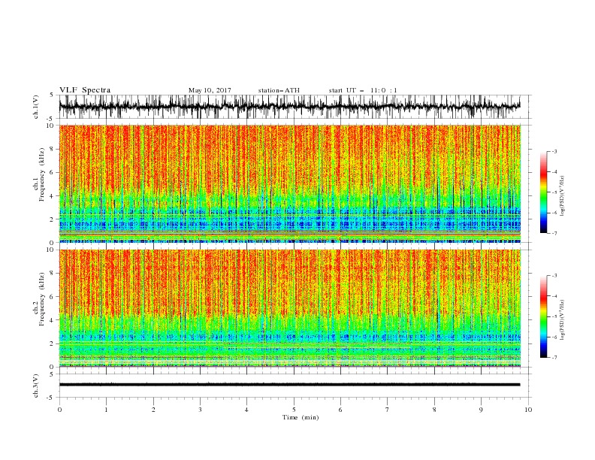Click the time-axis tick label "9"
This screenshot has width=595, height=460.
(x=481, y=410)
